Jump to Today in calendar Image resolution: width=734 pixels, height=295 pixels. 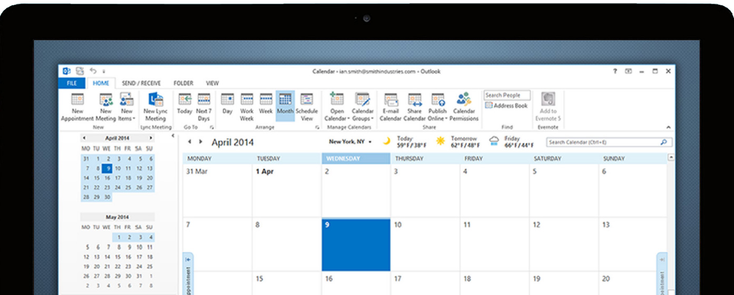(184, 104)
